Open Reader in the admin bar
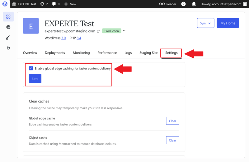 click(167, 4)
